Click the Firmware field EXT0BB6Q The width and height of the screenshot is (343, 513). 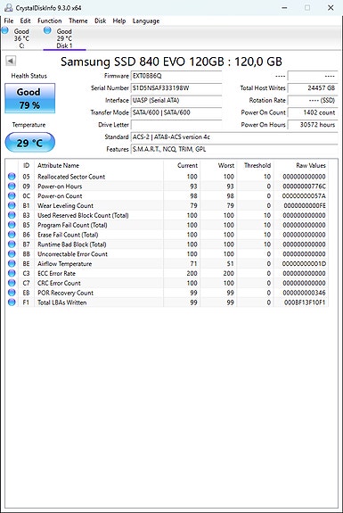pos(176,76)
